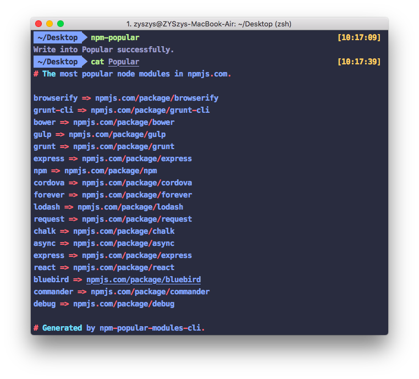This screenshot has width=419, height=379.
Task: Click the npmjs.com/package/grunt-cli URL
Action: pyautogui.click(x=150, y=111)
